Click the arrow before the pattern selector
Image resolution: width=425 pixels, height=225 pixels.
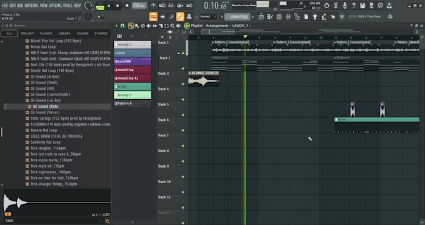click(x=222, y=17)
